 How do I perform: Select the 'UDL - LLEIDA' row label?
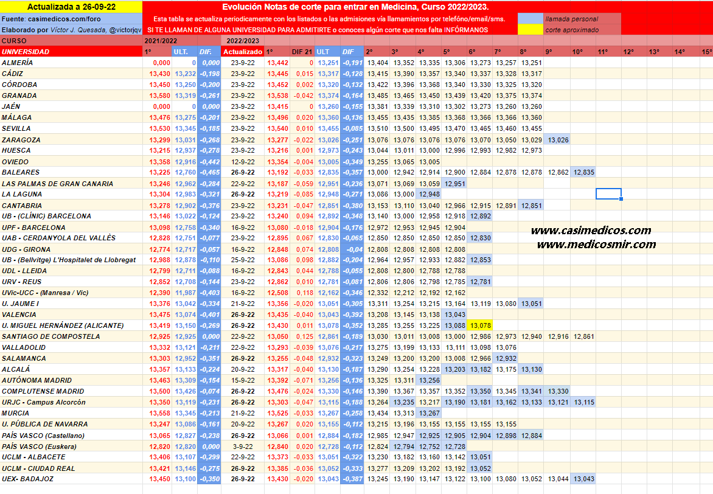click(x=71, y=271)
